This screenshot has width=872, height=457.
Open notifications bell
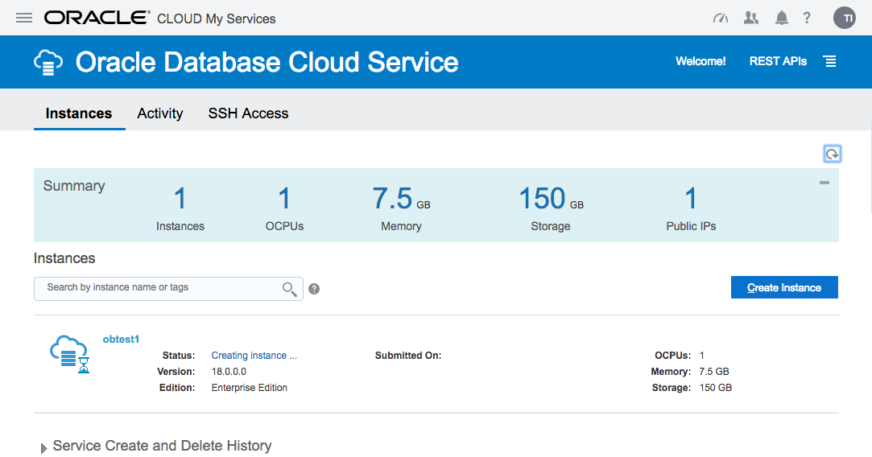pyautogui.click(x=781, y=19)
